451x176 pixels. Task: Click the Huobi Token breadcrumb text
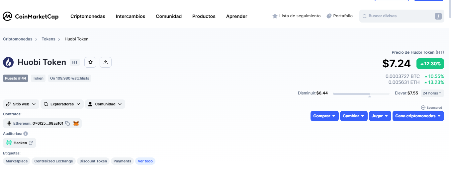click(x=76, y=39)
